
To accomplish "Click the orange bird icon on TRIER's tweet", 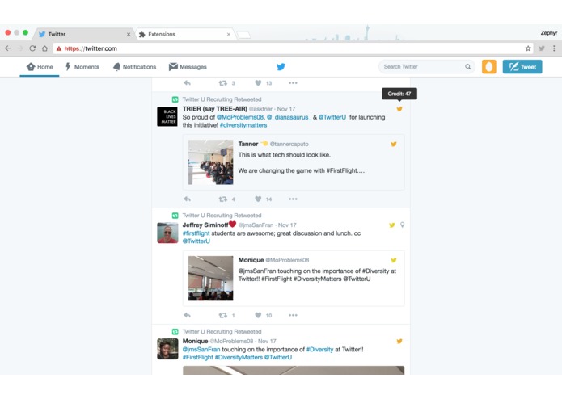I will point(399,109).
